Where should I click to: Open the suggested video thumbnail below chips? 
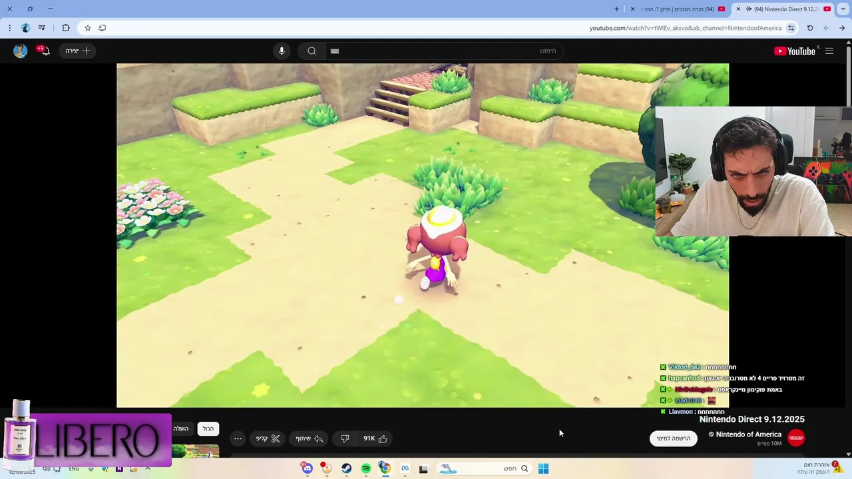[196, 451]
